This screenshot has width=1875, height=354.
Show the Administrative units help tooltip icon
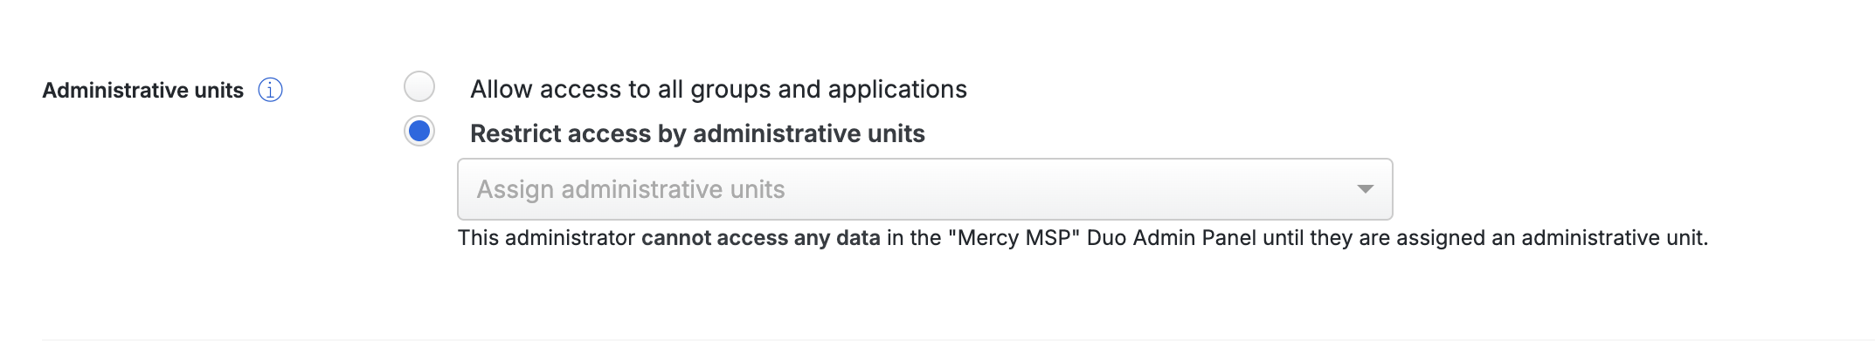click(270, 90)
